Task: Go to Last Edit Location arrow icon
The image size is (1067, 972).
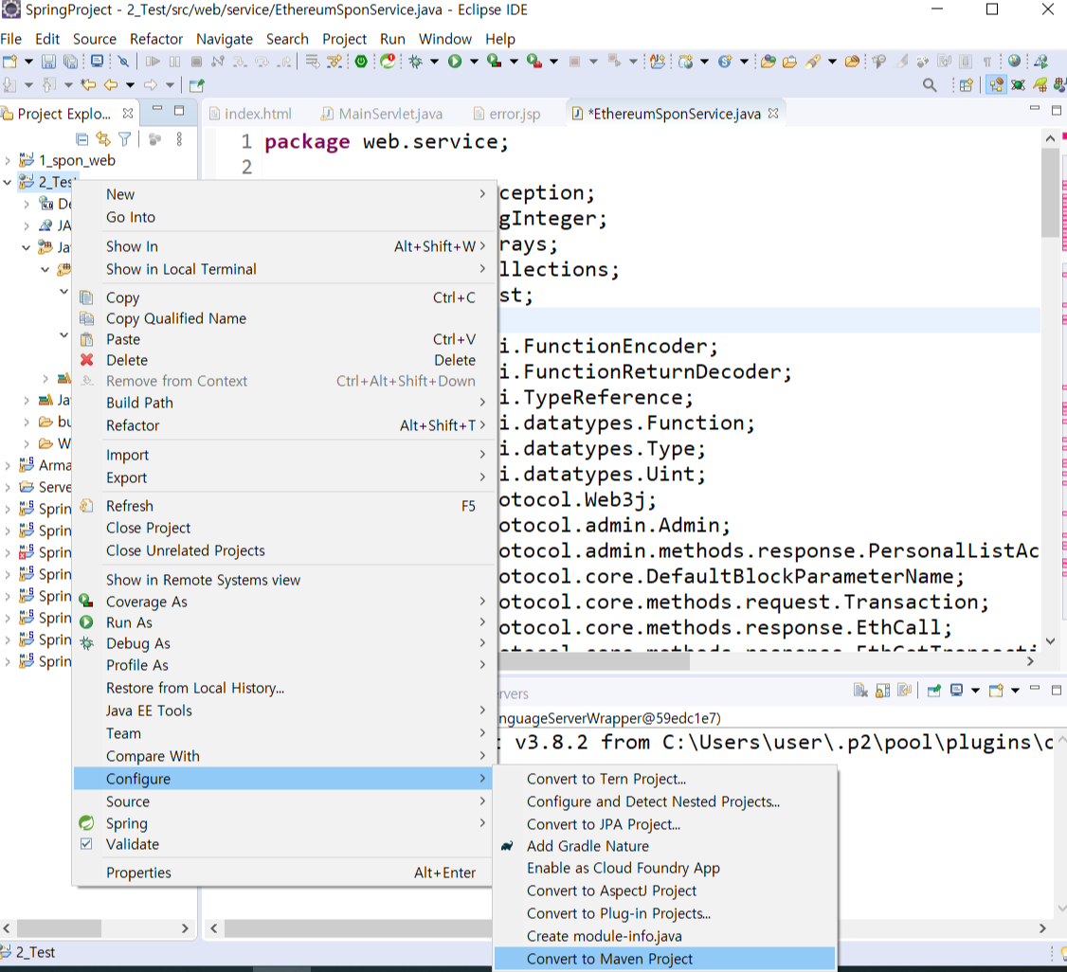Action: point(88,85)
